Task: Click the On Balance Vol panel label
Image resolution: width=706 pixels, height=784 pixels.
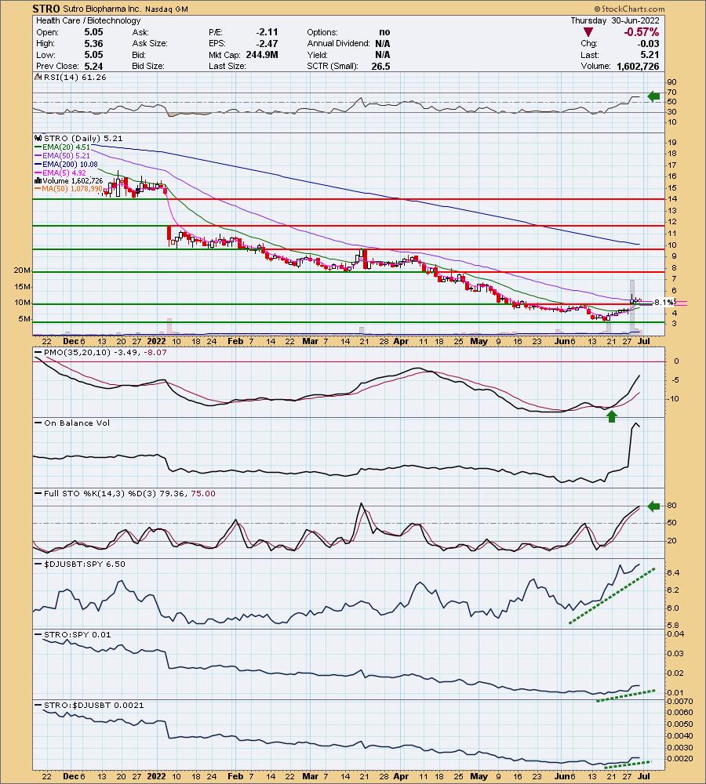Action: pyautogui.click(x=77, y=423)
